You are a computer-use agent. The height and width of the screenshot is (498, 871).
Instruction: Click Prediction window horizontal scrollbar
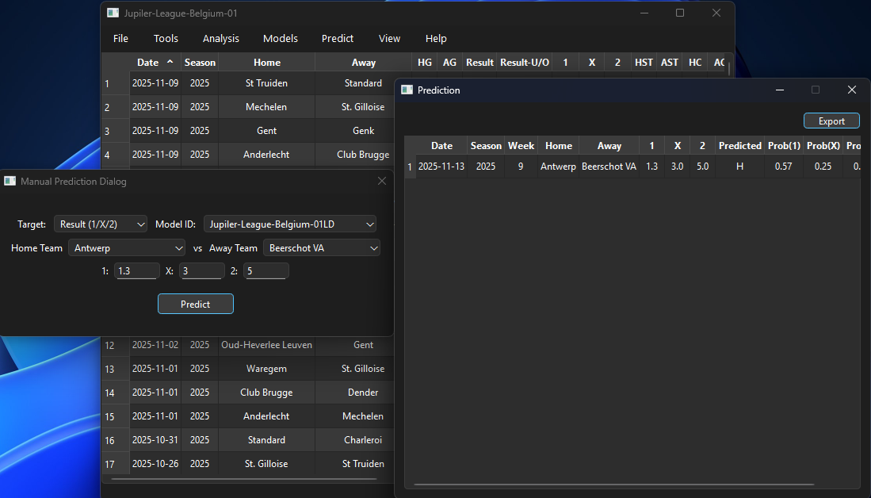point(613,484)
